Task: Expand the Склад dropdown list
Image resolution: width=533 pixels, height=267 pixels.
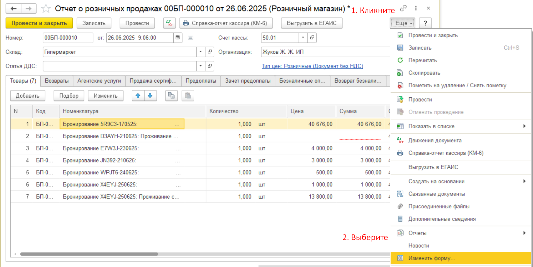Action: [x=200, y=52]
